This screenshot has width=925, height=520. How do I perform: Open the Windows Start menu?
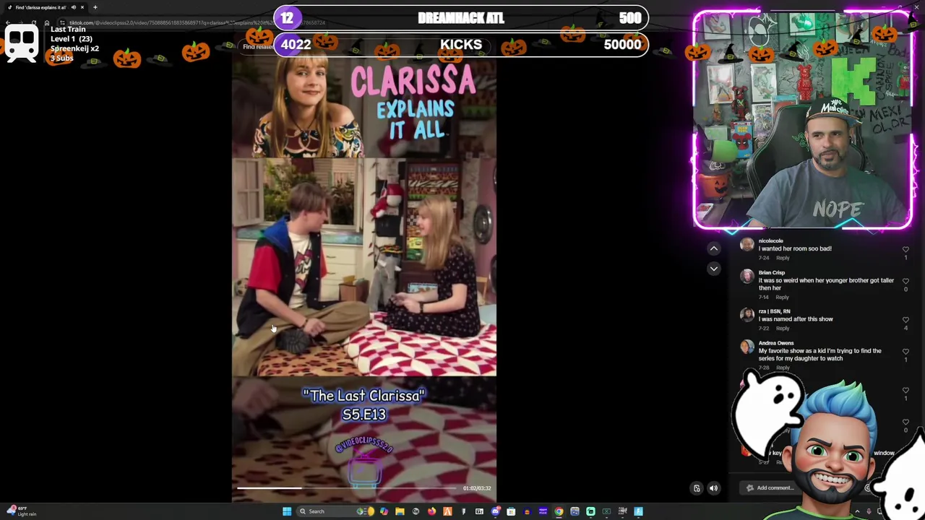click(x=287, y=511)
